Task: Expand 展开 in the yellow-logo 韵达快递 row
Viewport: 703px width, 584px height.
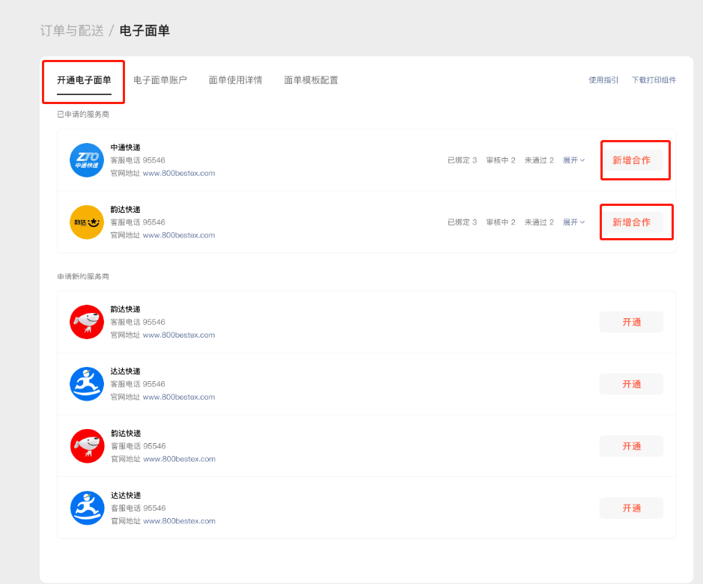Action: click(x=574, y=222)
